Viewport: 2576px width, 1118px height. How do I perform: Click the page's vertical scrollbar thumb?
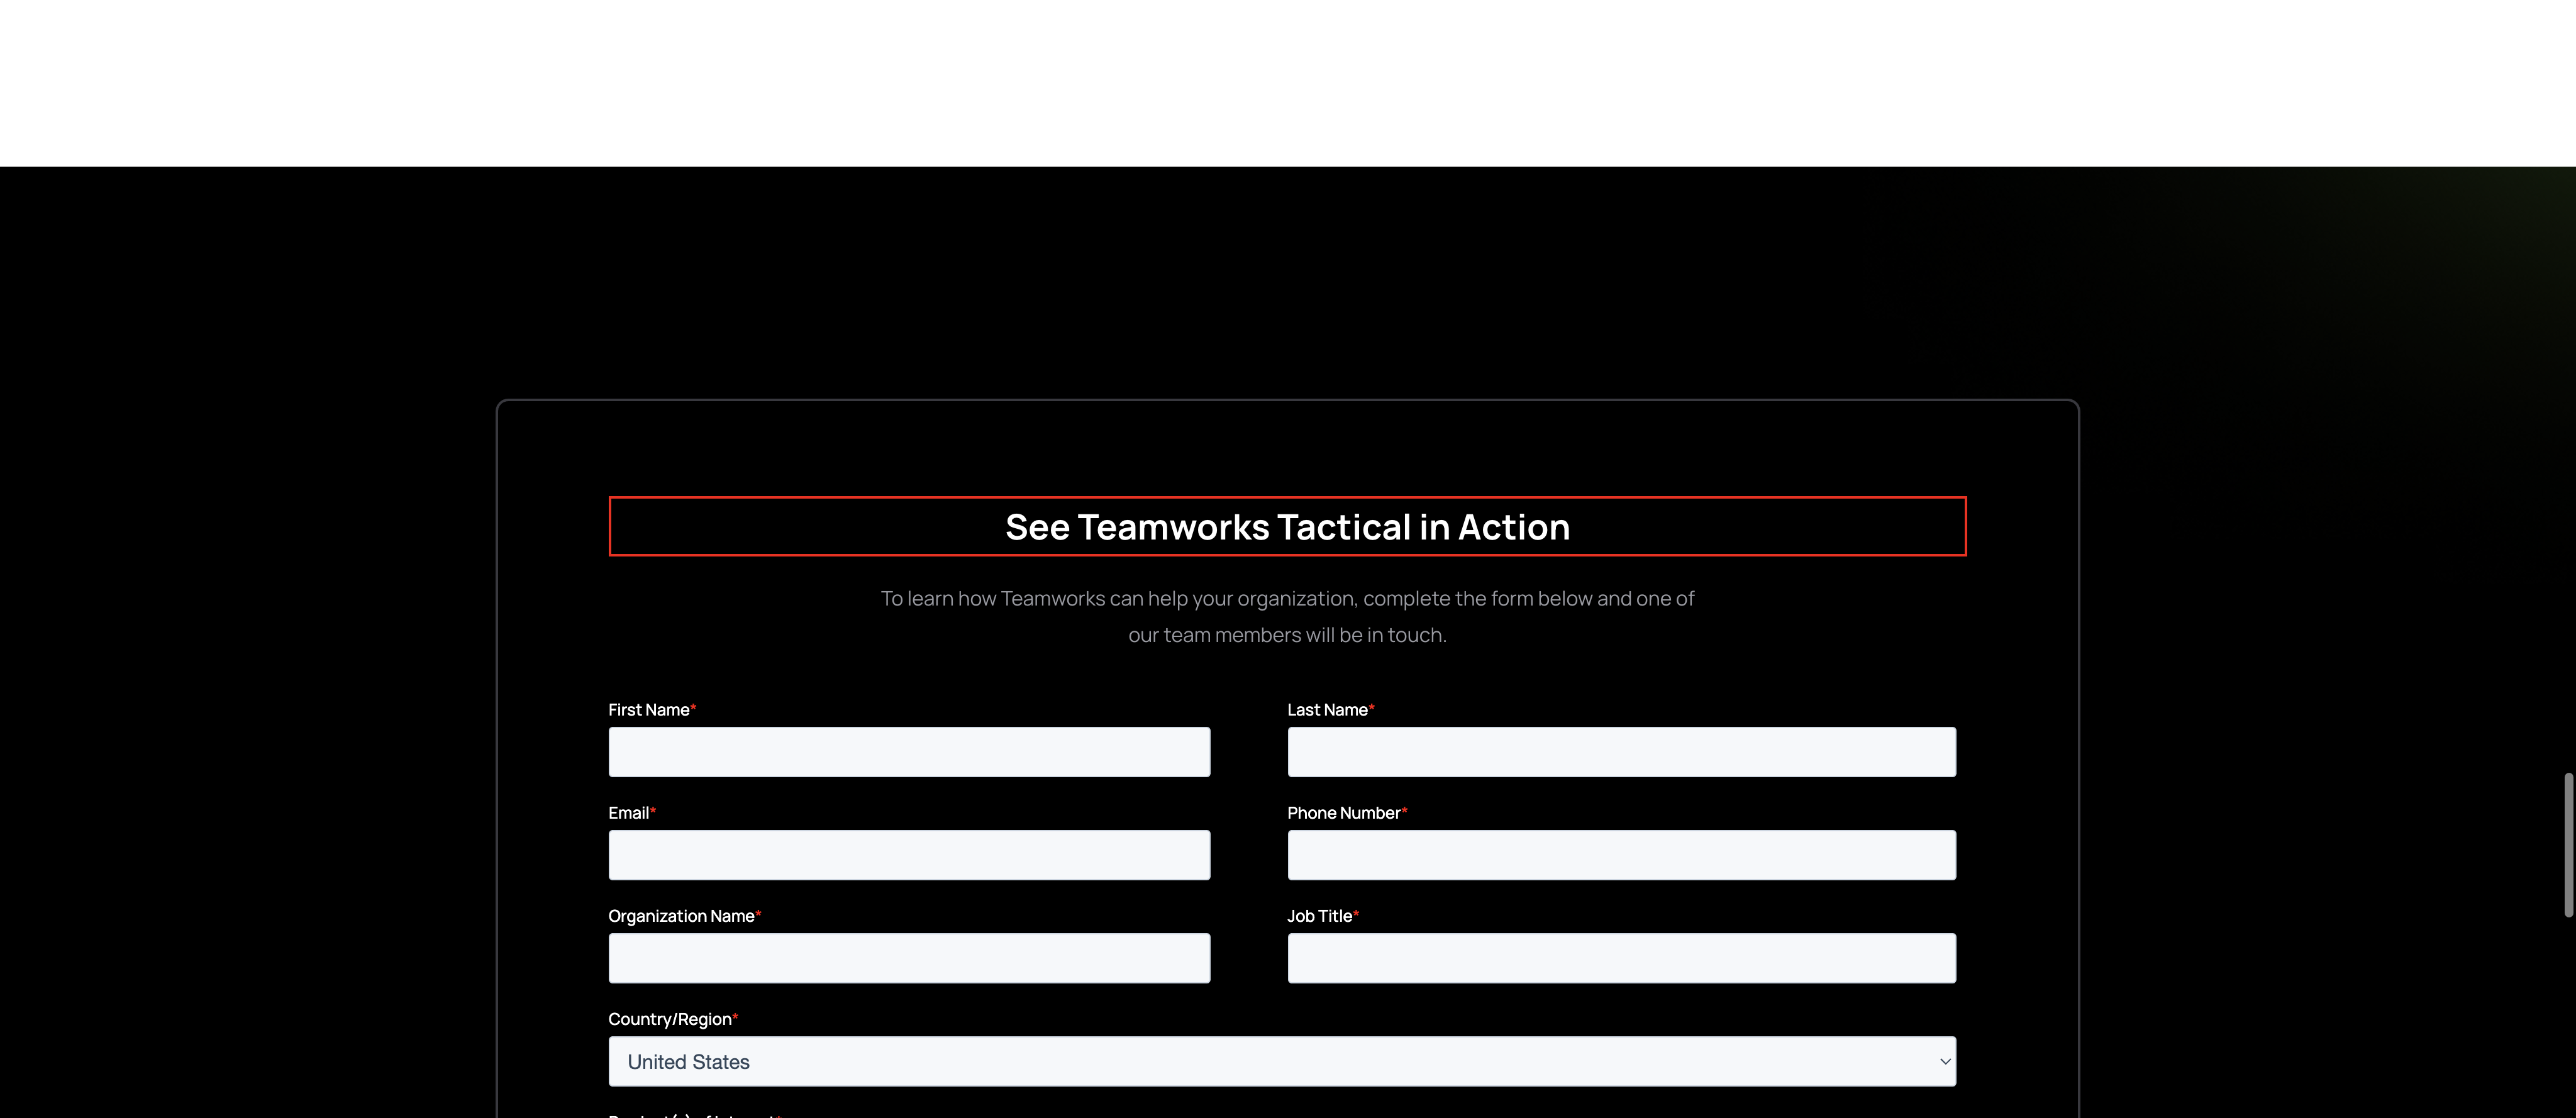[2567, 844]
